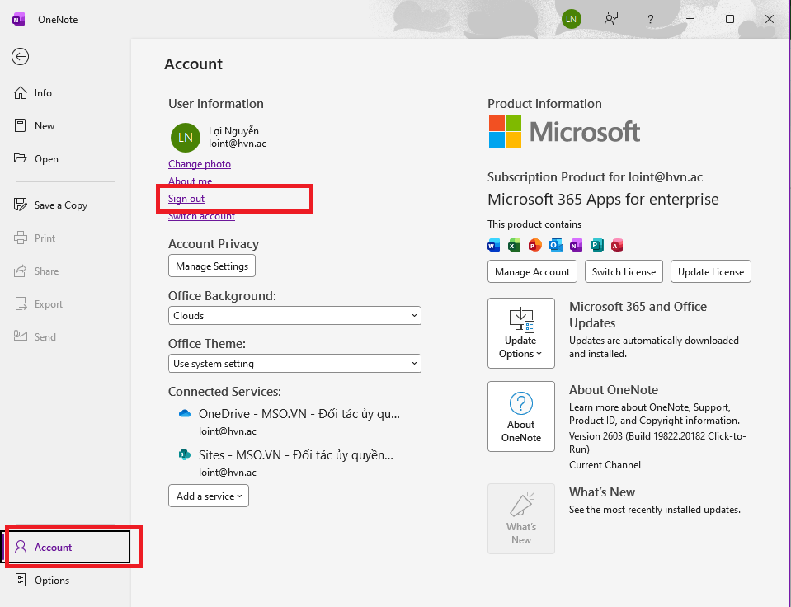Image resolution: width=791 pixels, height=607 pixels.
Task: Click the LN profile avatar under User Information
Action: coord(185,137)
